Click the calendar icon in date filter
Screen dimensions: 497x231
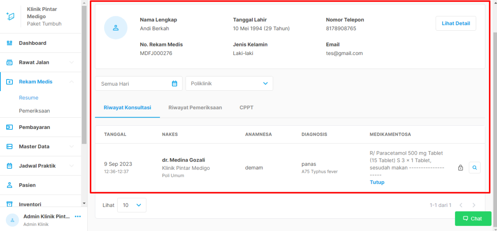coord(174,83)
